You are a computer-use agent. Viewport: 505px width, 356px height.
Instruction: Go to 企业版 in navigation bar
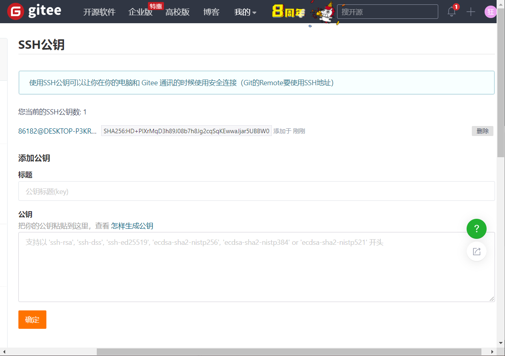(x=140, y=12)
